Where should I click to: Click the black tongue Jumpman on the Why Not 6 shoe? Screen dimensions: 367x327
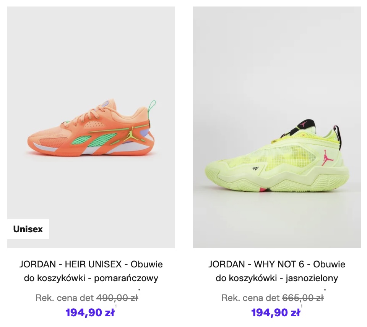(304, 124)
